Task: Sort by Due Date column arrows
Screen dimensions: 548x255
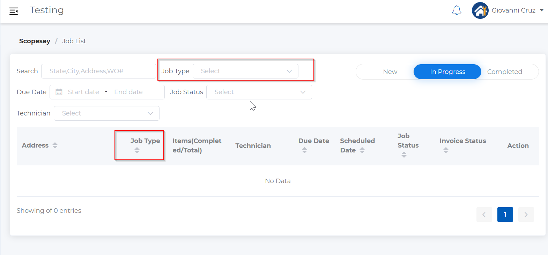Action: (304, 150)
